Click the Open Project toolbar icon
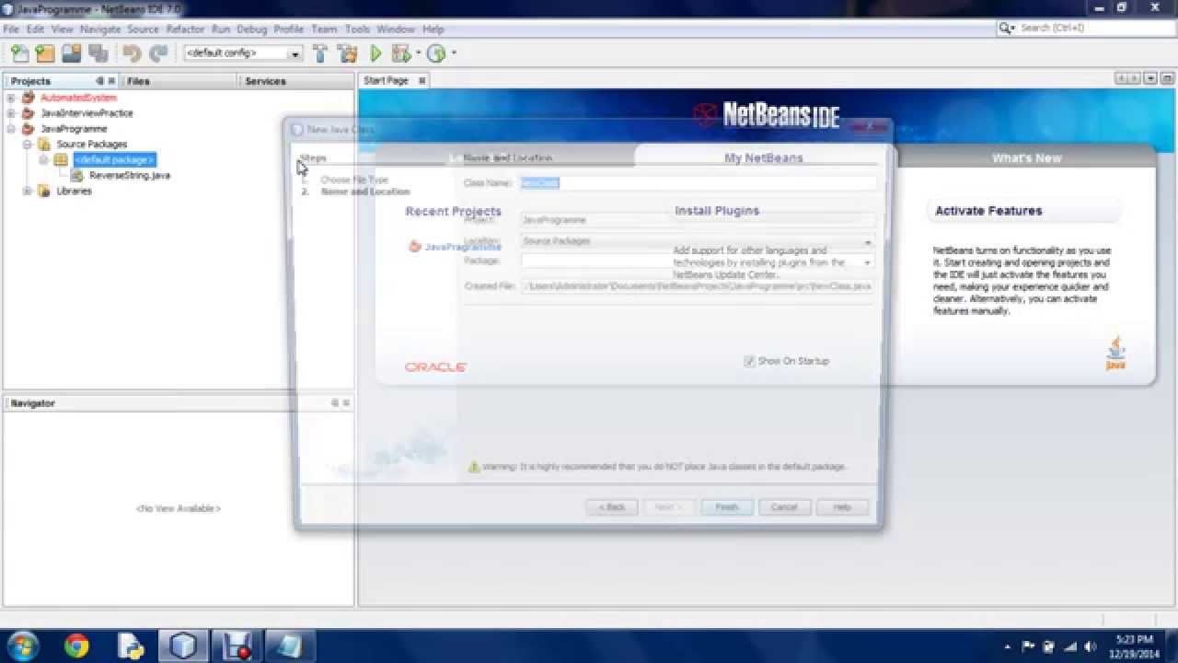This screenshot has height=663, width=1178. click(71, 53)
